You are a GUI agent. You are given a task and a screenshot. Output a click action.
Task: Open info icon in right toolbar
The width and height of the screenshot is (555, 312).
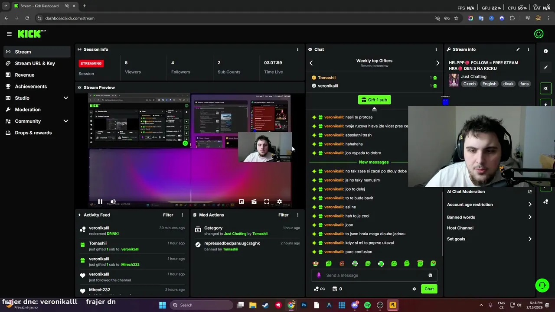(x=545, y=51)
